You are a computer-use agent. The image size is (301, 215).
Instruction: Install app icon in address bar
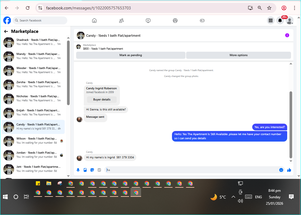point(250,8)
